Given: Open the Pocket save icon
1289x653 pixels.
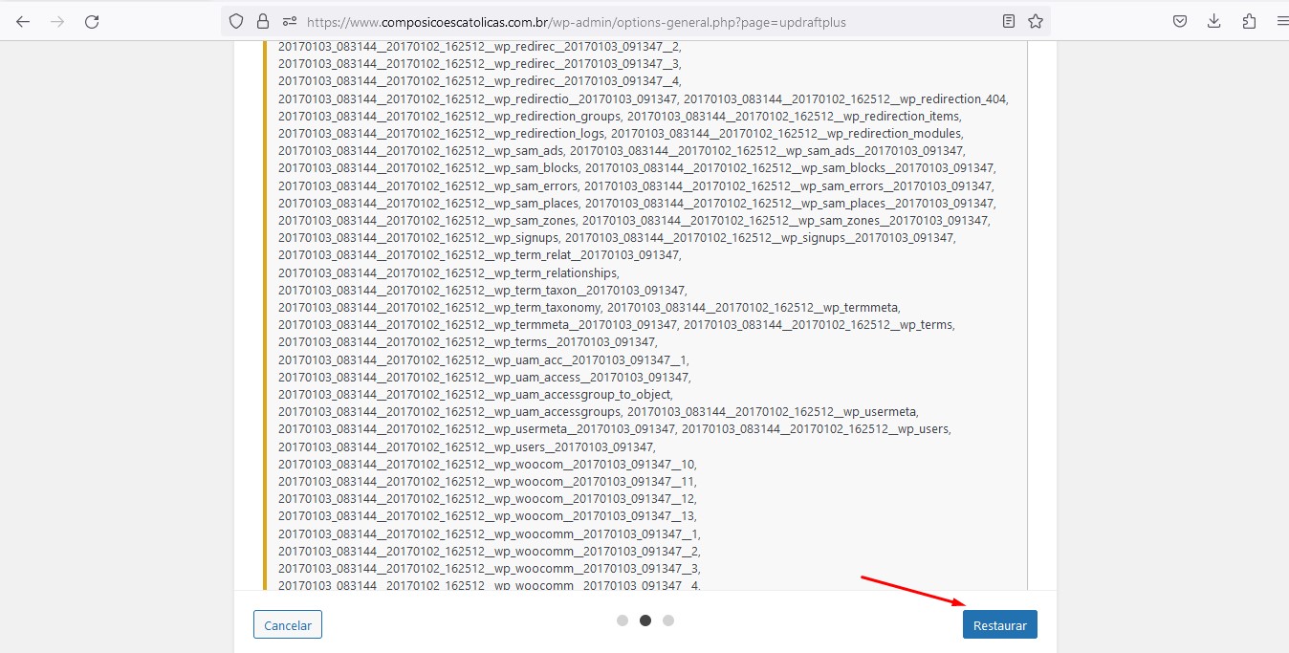Looking at the screenshot, I should pos(1181,21).
